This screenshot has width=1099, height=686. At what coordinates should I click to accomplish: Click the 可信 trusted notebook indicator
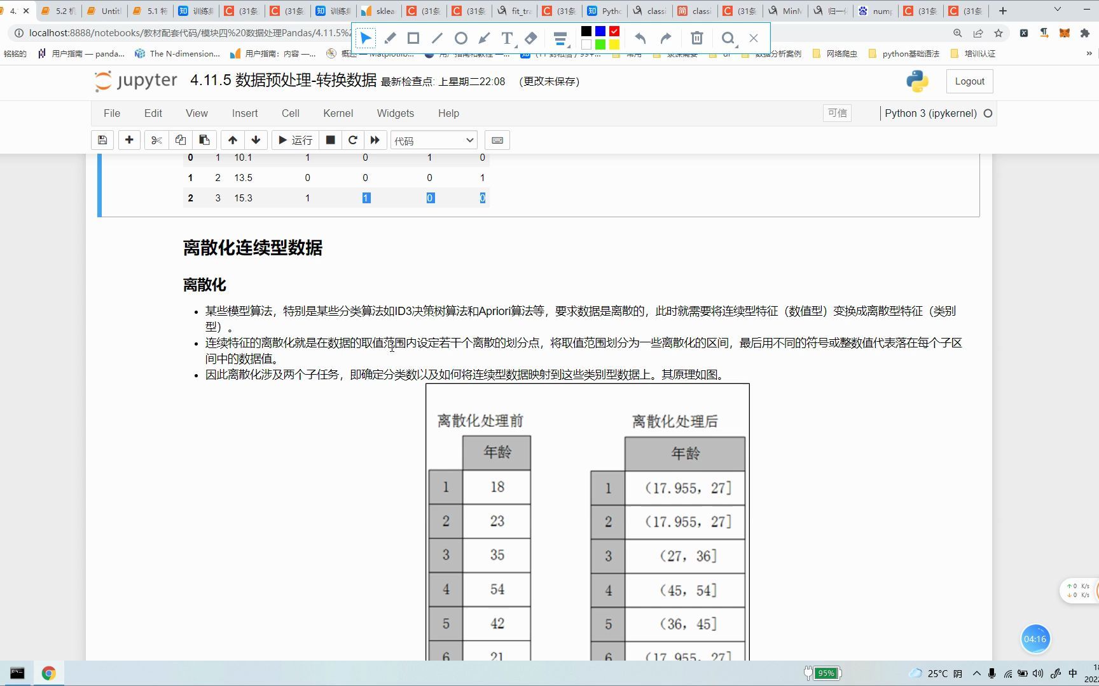[837, 113]
